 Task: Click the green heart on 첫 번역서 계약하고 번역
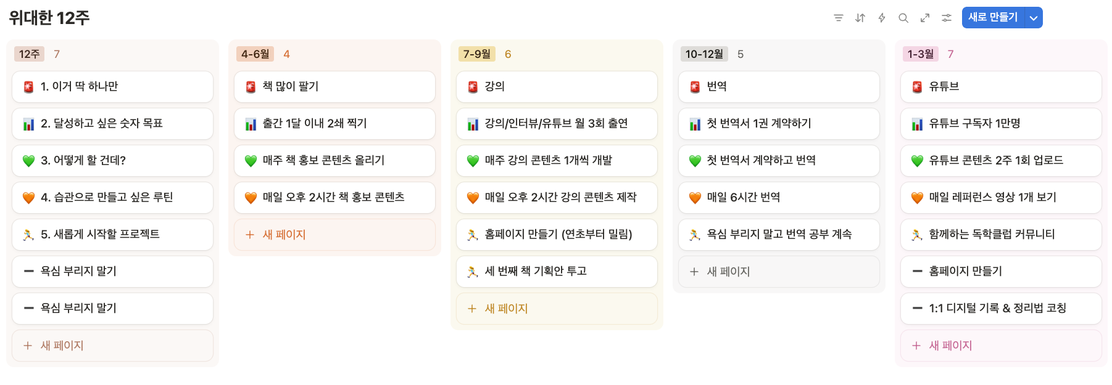695,161
